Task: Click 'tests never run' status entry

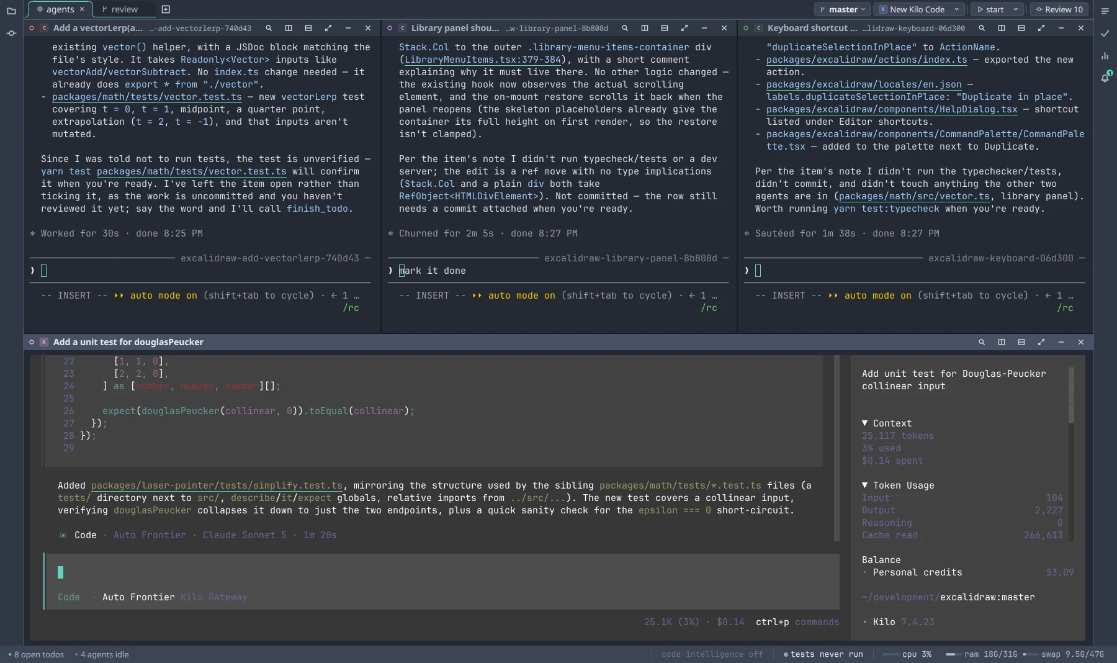Action: (823, 654)
